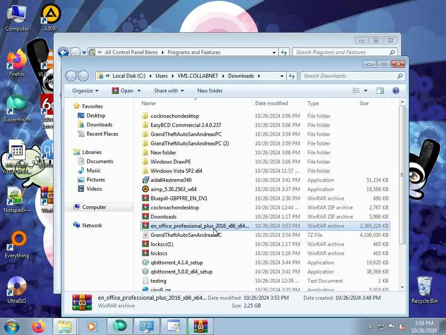Refresh the Programs and Features window

pyautogui.click(x=284, y=52)
